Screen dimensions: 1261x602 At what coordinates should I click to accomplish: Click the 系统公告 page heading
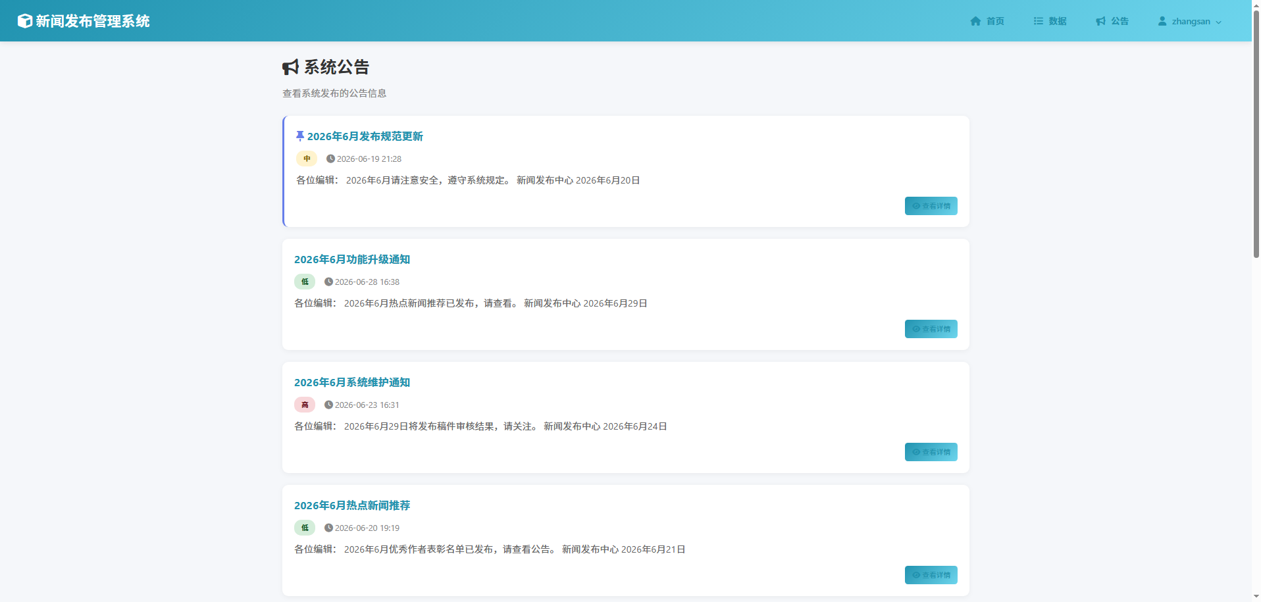tap(336, 67)
